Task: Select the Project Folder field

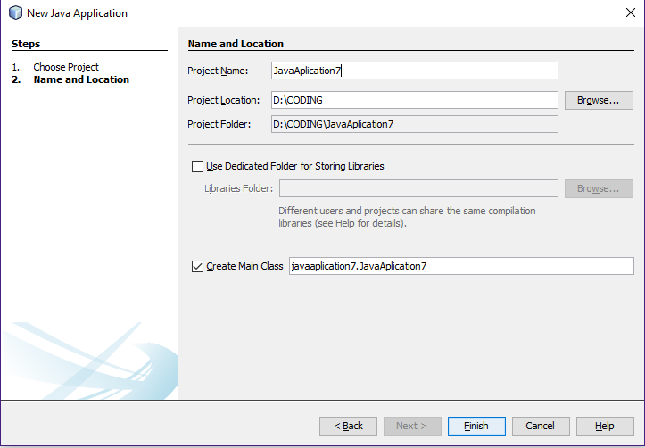Action: (x=414, y=124)
